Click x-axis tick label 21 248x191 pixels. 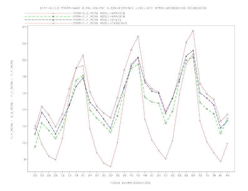pyautogui.click(x=83, y=175)
